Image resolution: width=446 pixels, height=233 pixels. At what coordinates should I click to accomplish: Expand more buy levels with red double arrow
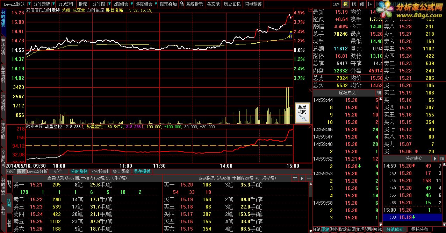click(x=416, y=151)
